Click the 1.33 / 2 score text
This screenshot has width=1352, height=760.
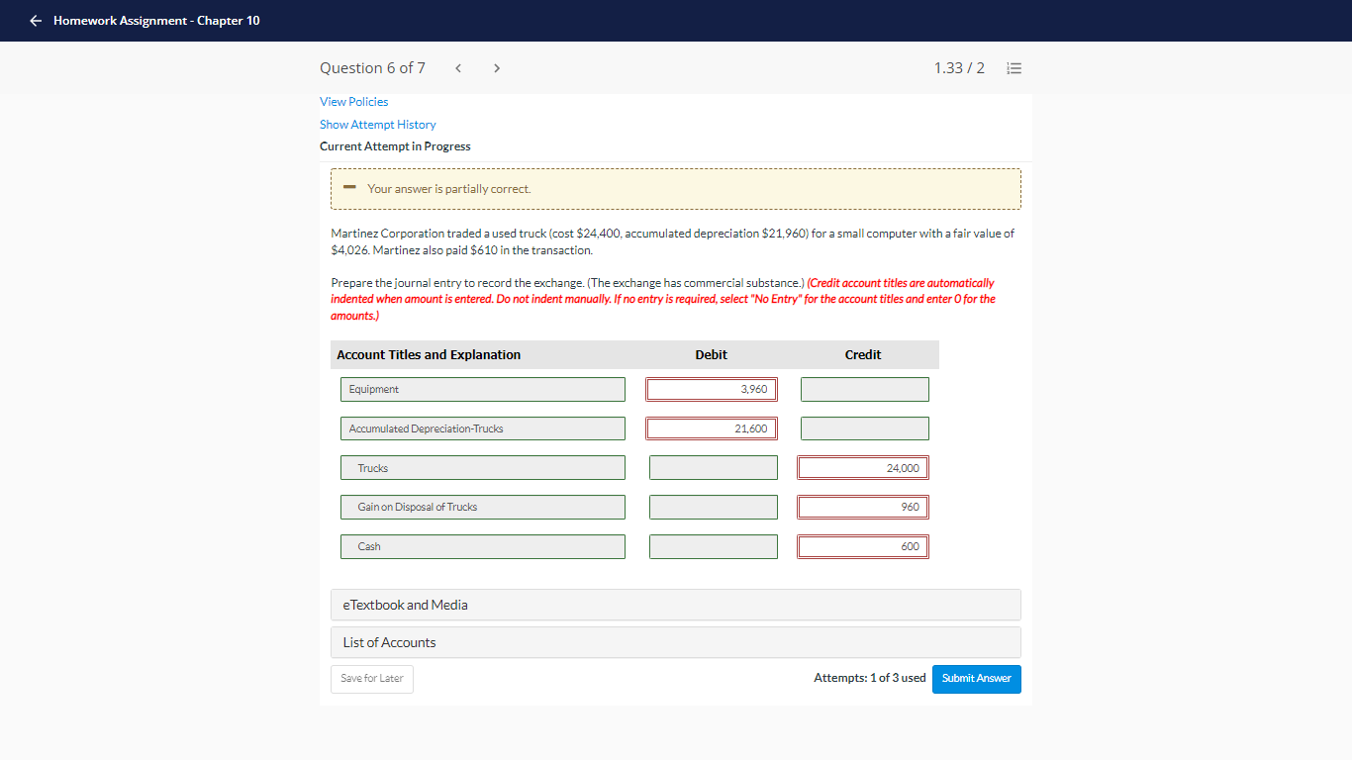[x=959, y=68]
